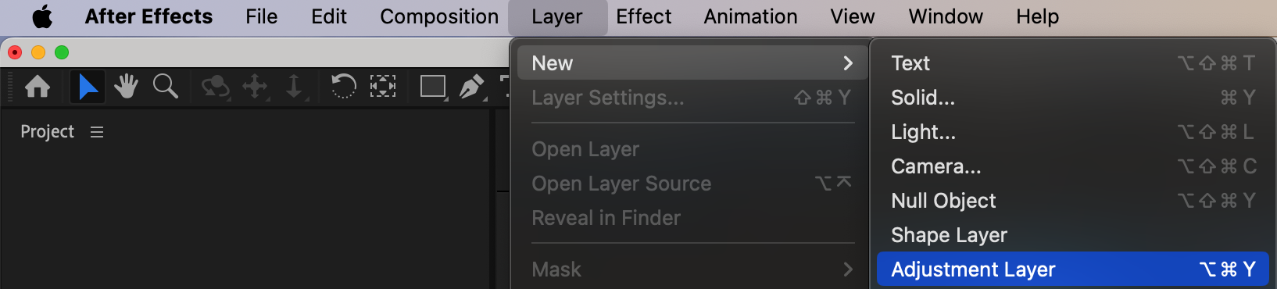Select the Dolly camera tool

pyautogui.click(x=295, y=87)
